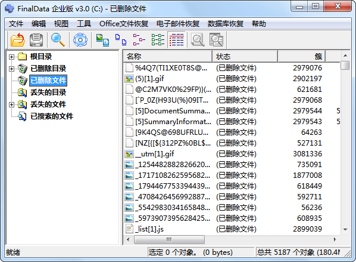The image size is (356, 262).
Task: Select file [NZ[{[${312PZ%0BL$...
Action: pos(173,143)
